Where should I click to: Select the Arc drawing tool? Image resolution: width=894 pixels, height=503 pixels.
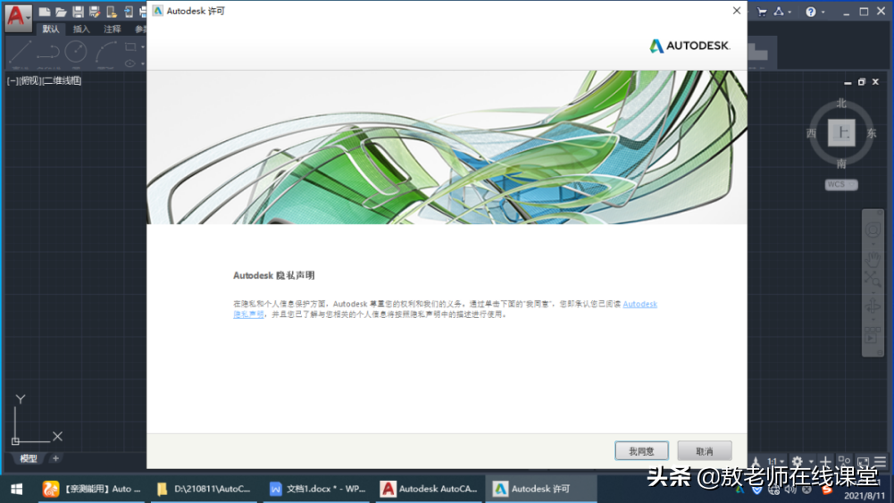105,52
